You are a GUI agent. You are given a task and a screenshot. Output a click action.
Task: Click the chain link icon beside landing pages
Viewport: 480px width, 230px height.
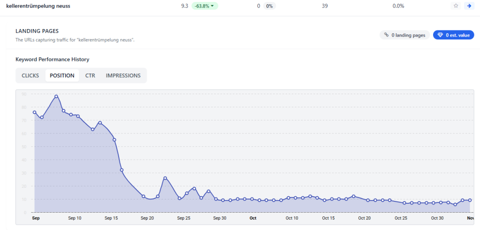[x=386, y=35]
